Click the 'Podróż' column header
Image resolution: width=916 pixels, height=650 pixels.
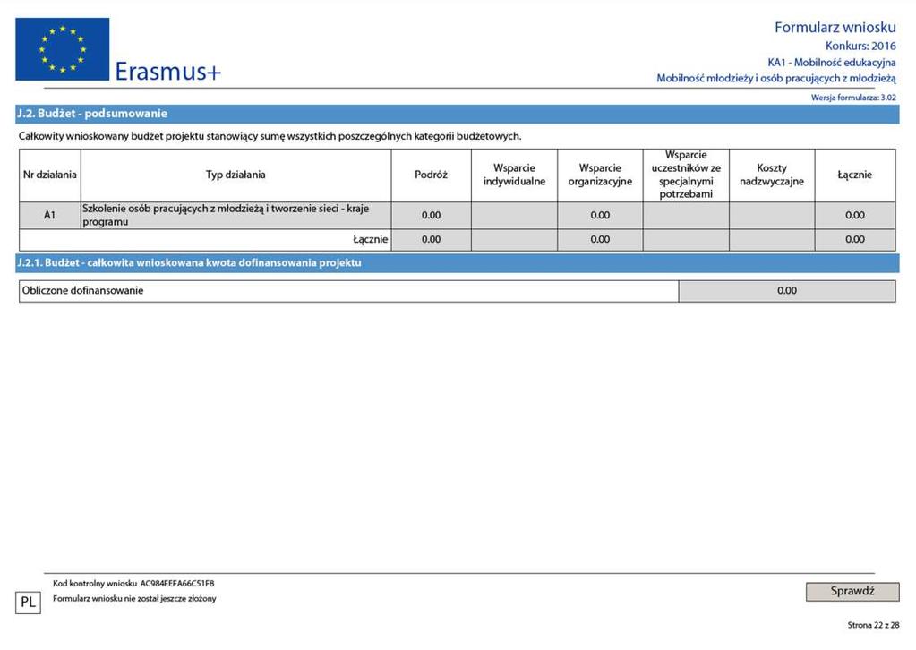(x=431, y=175)
